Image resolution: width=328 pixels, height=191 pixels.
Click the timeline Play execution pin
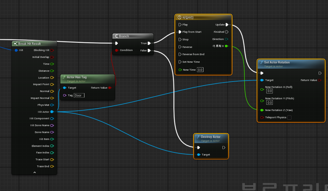180,25
